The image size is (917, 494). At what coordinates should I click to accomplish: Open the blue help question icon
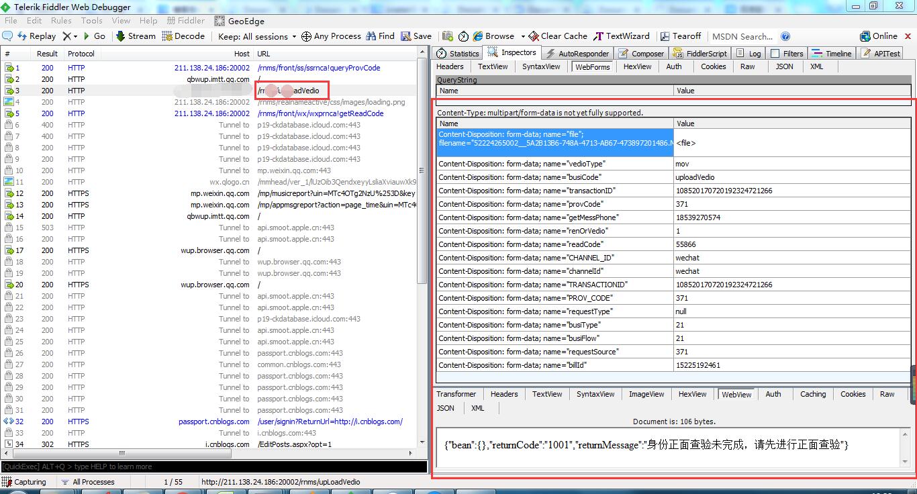[x=785, y=36]
